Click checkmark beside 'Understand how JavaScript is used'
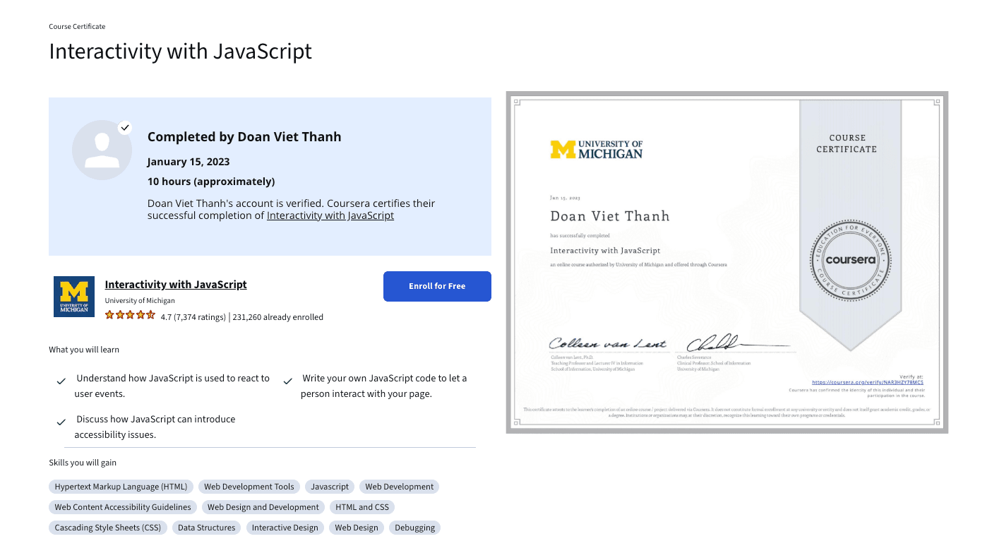1004x546 pixels. coord(61,381)
